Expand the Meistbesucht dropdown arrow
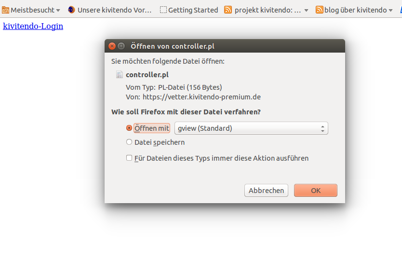 pos(58,11)
